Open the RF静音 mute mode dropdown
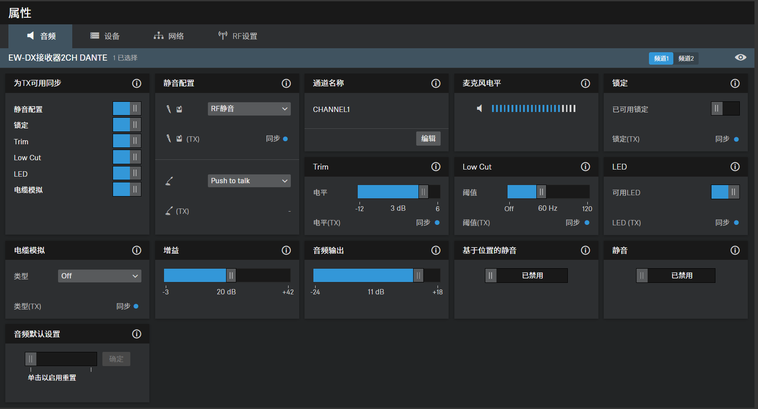Screen dimensions: 758x409 pyautogui.click(x=249, y=109)
